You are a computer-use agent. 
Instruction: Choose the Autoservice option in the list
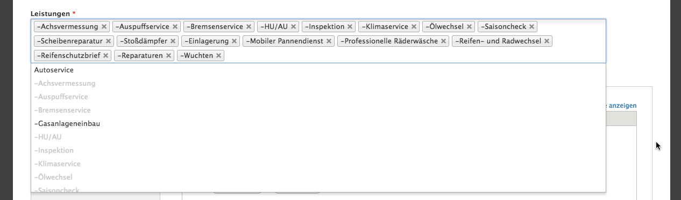pyautogui.click(x=318, y=70)
